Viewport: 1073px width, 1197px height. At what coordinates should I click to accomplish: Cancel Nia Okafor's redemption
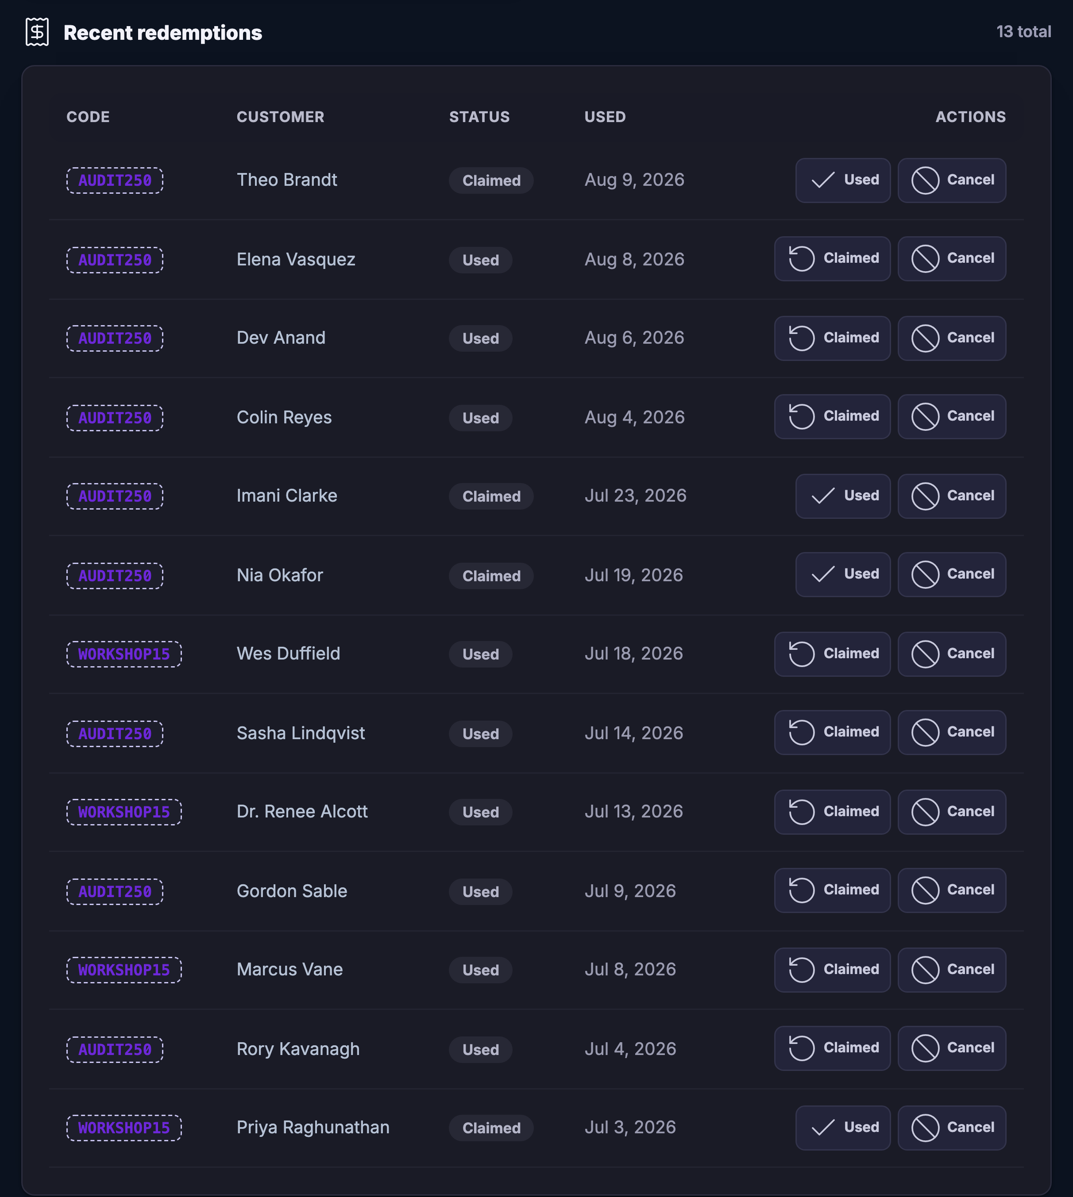[952, 574]
